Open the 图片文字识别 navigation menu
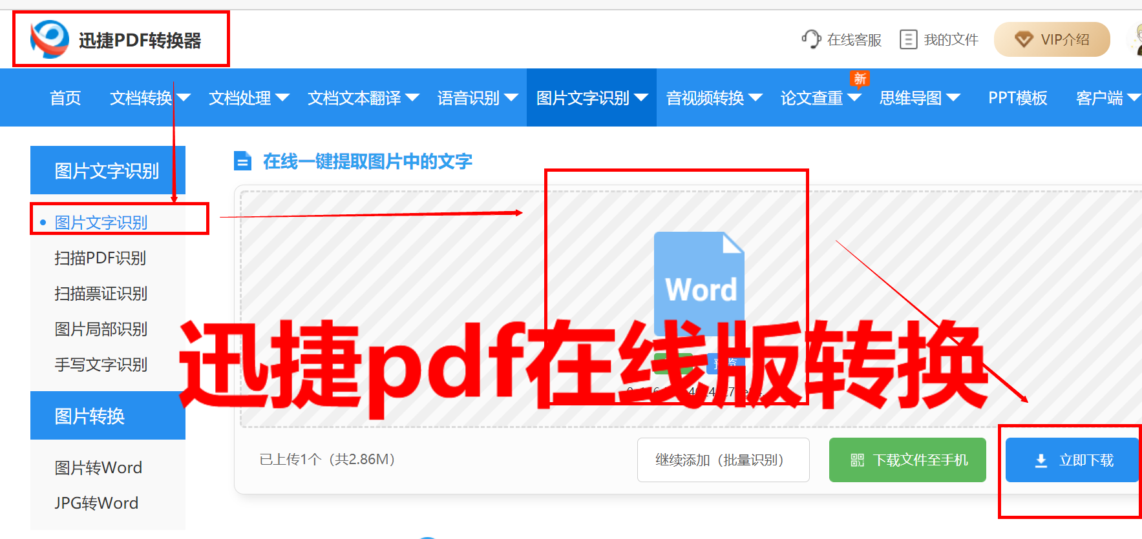Image resolution: width=1142 pixels, height=539 pixels. coord(583,97)
